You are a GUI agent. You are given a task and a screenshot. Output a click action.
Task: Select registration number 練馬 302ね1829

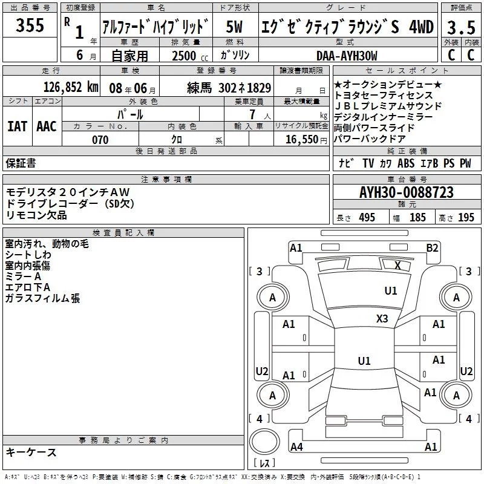(x=229, y=88)
